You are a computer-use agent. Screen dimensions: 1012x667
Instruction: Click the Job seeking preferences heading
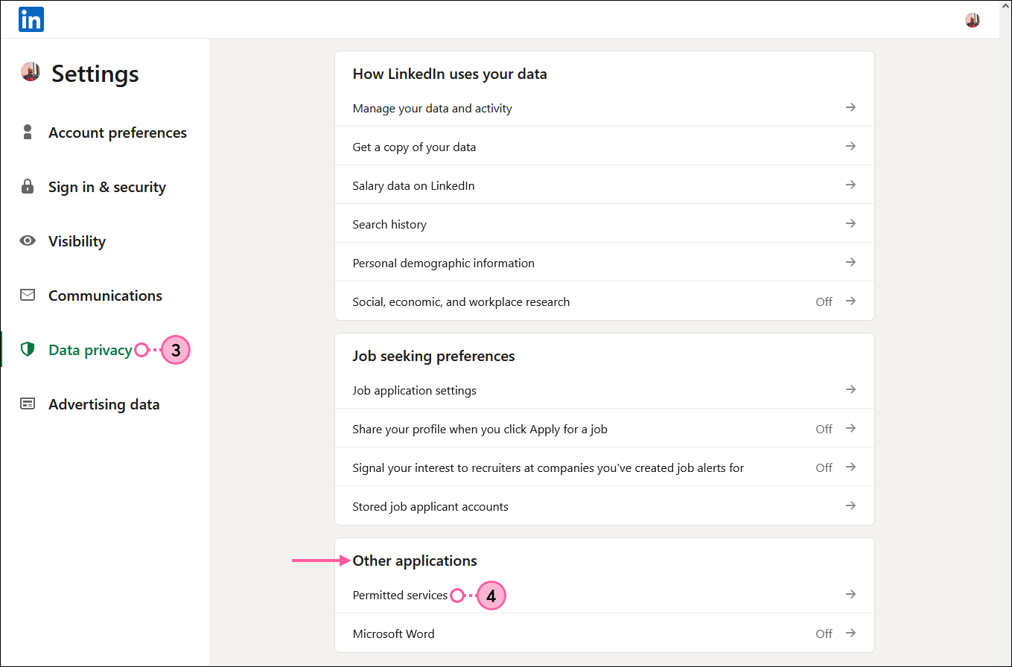point(433,356)
